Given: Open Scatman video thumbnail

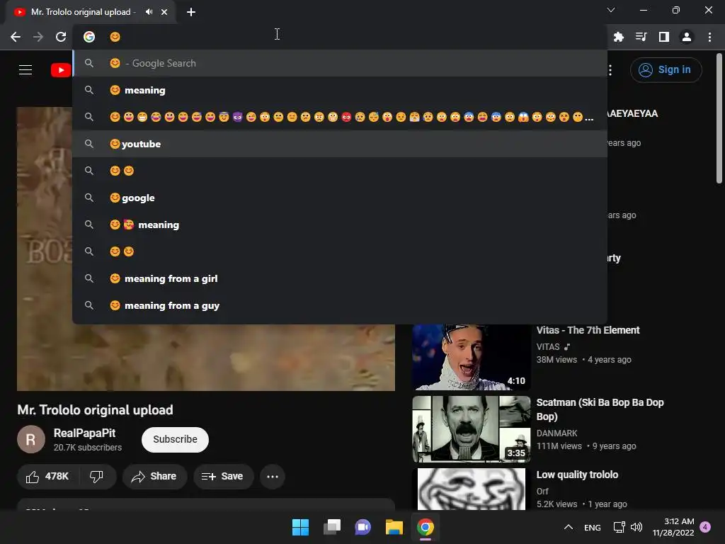Looking at the screenshot, I should point(471,429).
